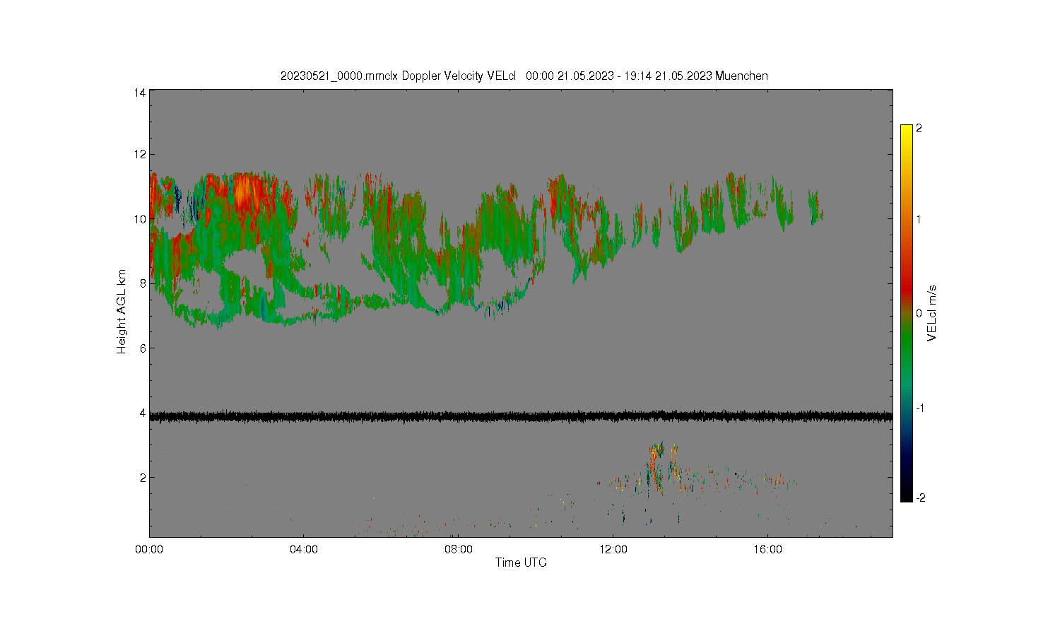
Task: Click the 'VELcl m/s' colorbar label
Action: [x=932, y=313]
